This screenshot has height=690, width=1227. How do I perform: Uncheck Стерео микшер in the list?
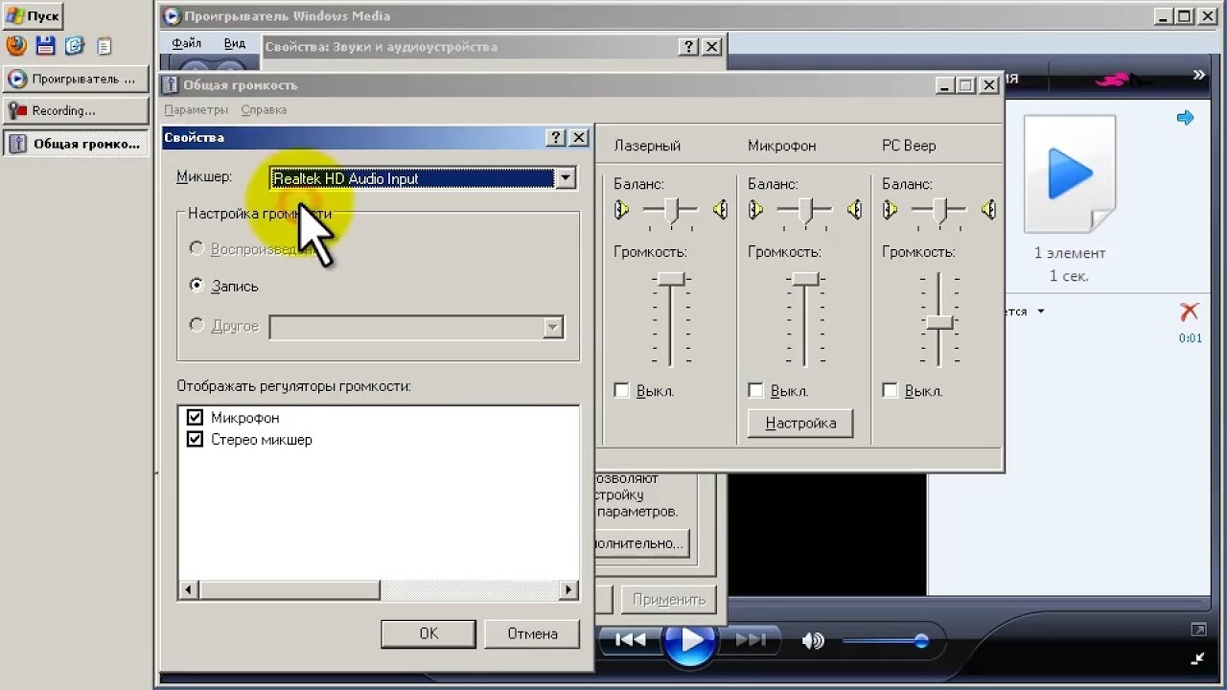pos(195,439)
